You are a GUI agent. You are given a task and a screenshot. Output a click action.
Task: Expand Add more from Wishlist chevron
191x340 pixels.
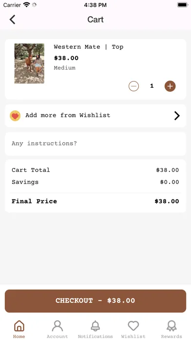tap(177, 116)
